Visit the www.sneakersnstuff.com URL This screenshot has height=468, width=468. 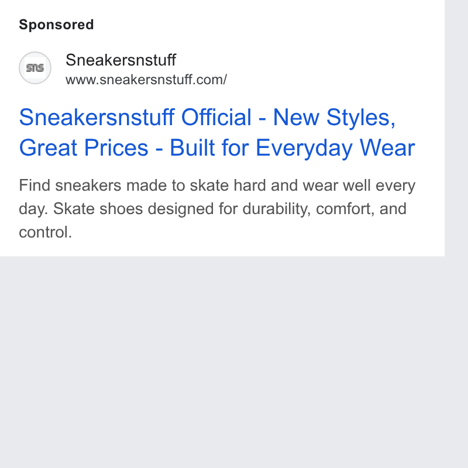(x=146, y=80)
